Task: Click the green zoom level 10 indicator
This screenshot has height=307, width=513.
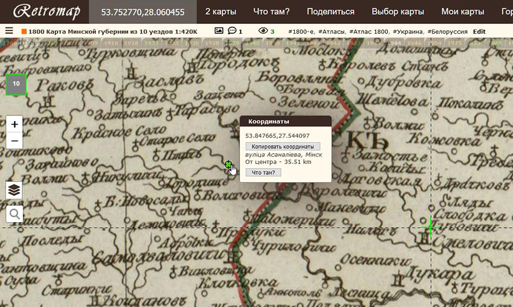Action: 16,84
